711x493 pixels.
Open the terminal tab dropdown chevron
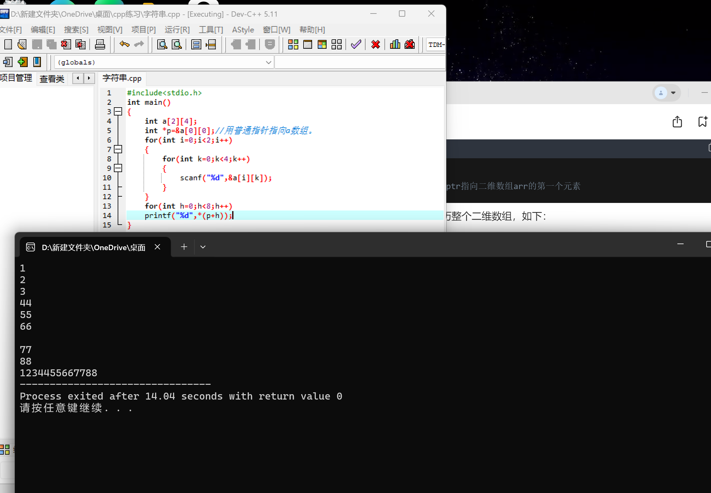click(x=203, y=247)
